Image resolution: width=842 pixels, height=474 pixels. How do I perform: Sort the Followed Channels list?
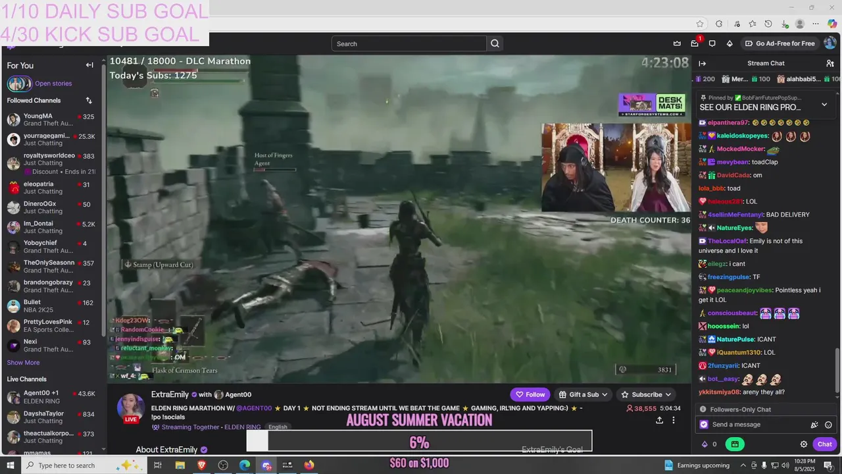[89, 101]
